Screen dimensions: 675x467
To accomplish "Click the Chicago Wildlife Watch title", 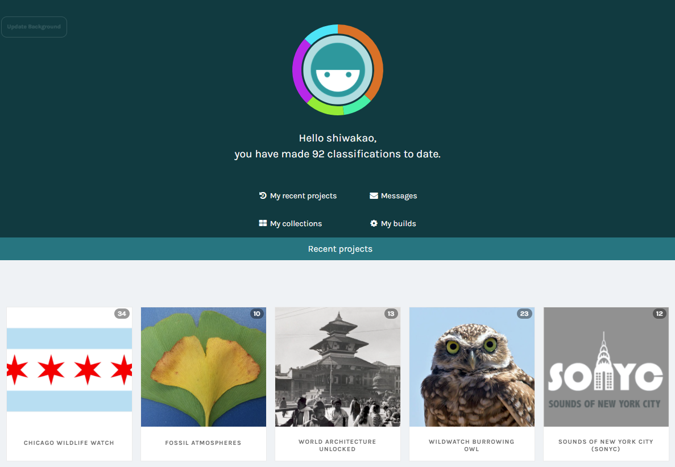I will click(x=69, y=443).
